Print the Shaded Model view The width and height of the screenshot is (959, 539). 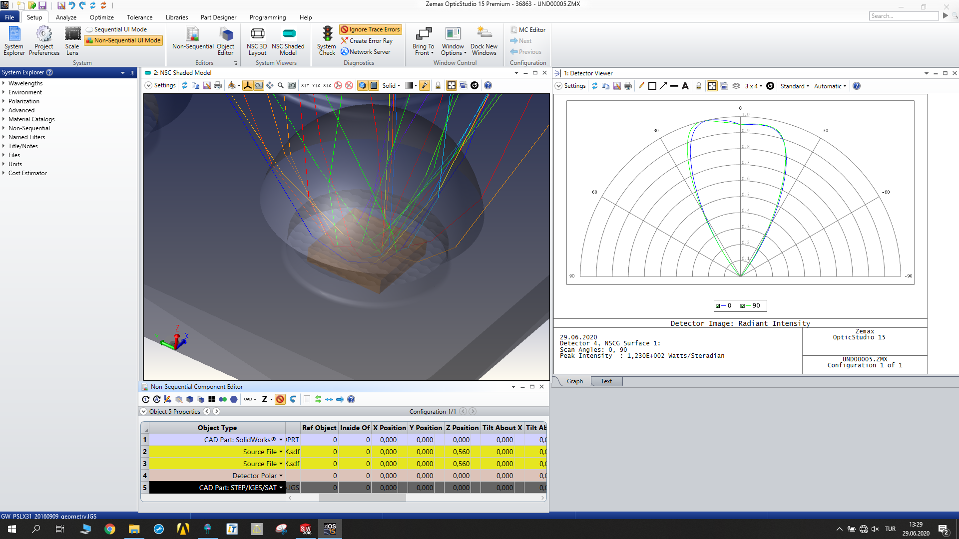point(218,85)
